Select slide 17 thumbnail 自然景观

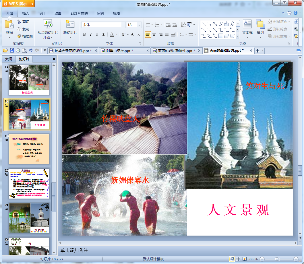pyautogui.click(x=29, y=80)
